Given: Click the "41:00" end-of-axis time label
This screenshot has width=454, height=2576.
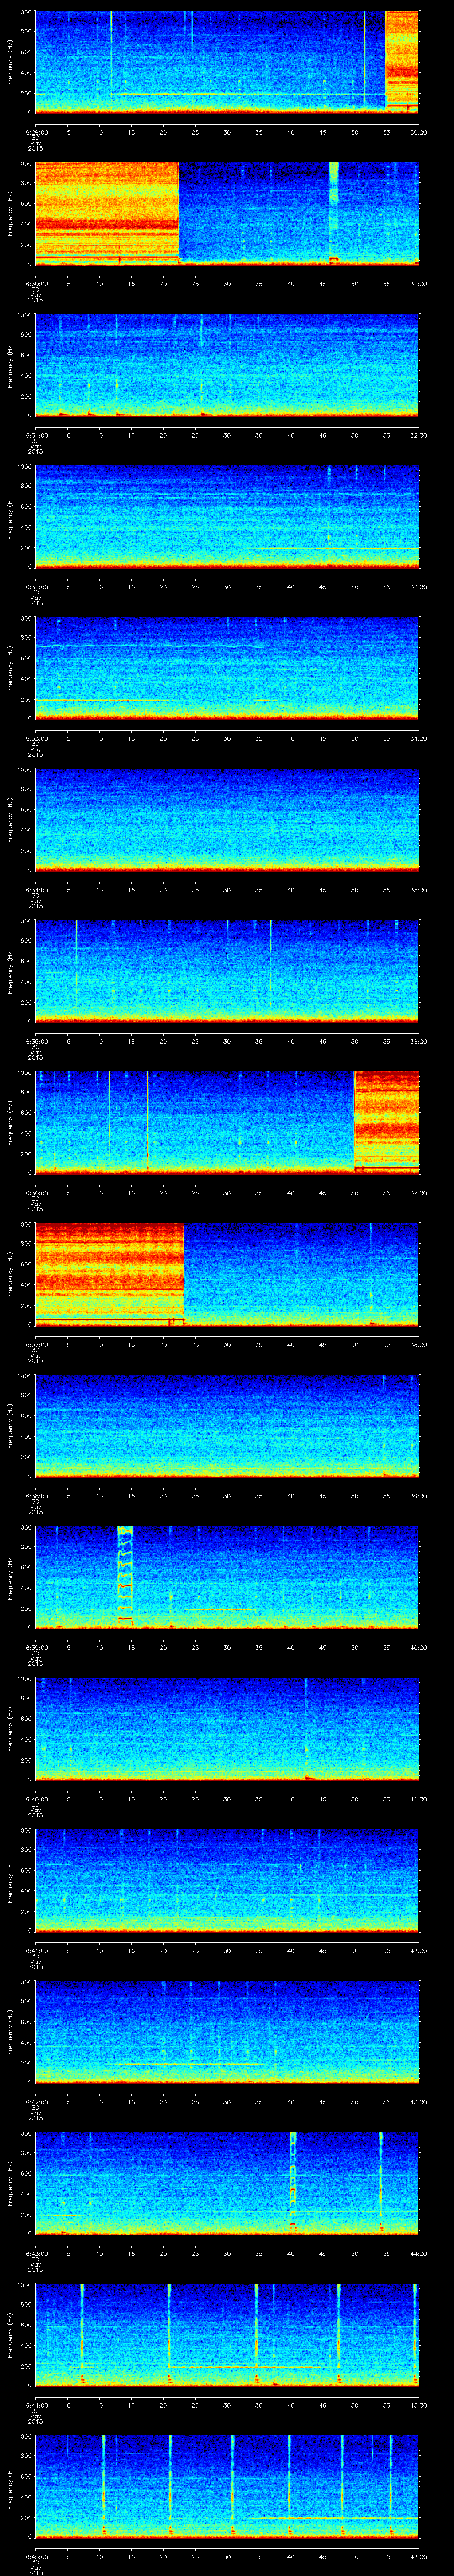Looking at the screenshot, I should (x=418, y=1799).
